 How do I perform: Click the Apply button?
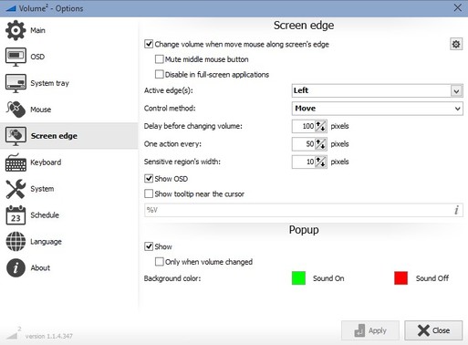click(370, 330)
